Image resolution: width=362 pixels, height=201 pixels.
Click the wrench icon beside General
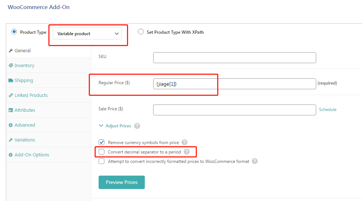click(x=11, y=51)
